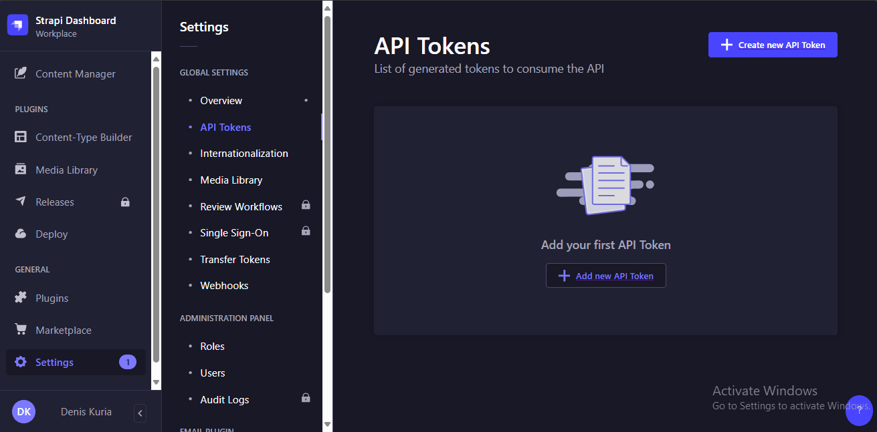
Task: Click the lock icon beside Releases
Action: [x=125, y=202]
